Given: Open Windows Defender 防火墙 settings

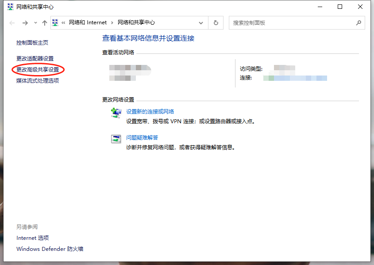Looking at the screenshot, I should (50, 249).
